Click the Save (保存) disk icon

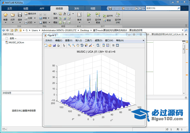click(20, 15)
